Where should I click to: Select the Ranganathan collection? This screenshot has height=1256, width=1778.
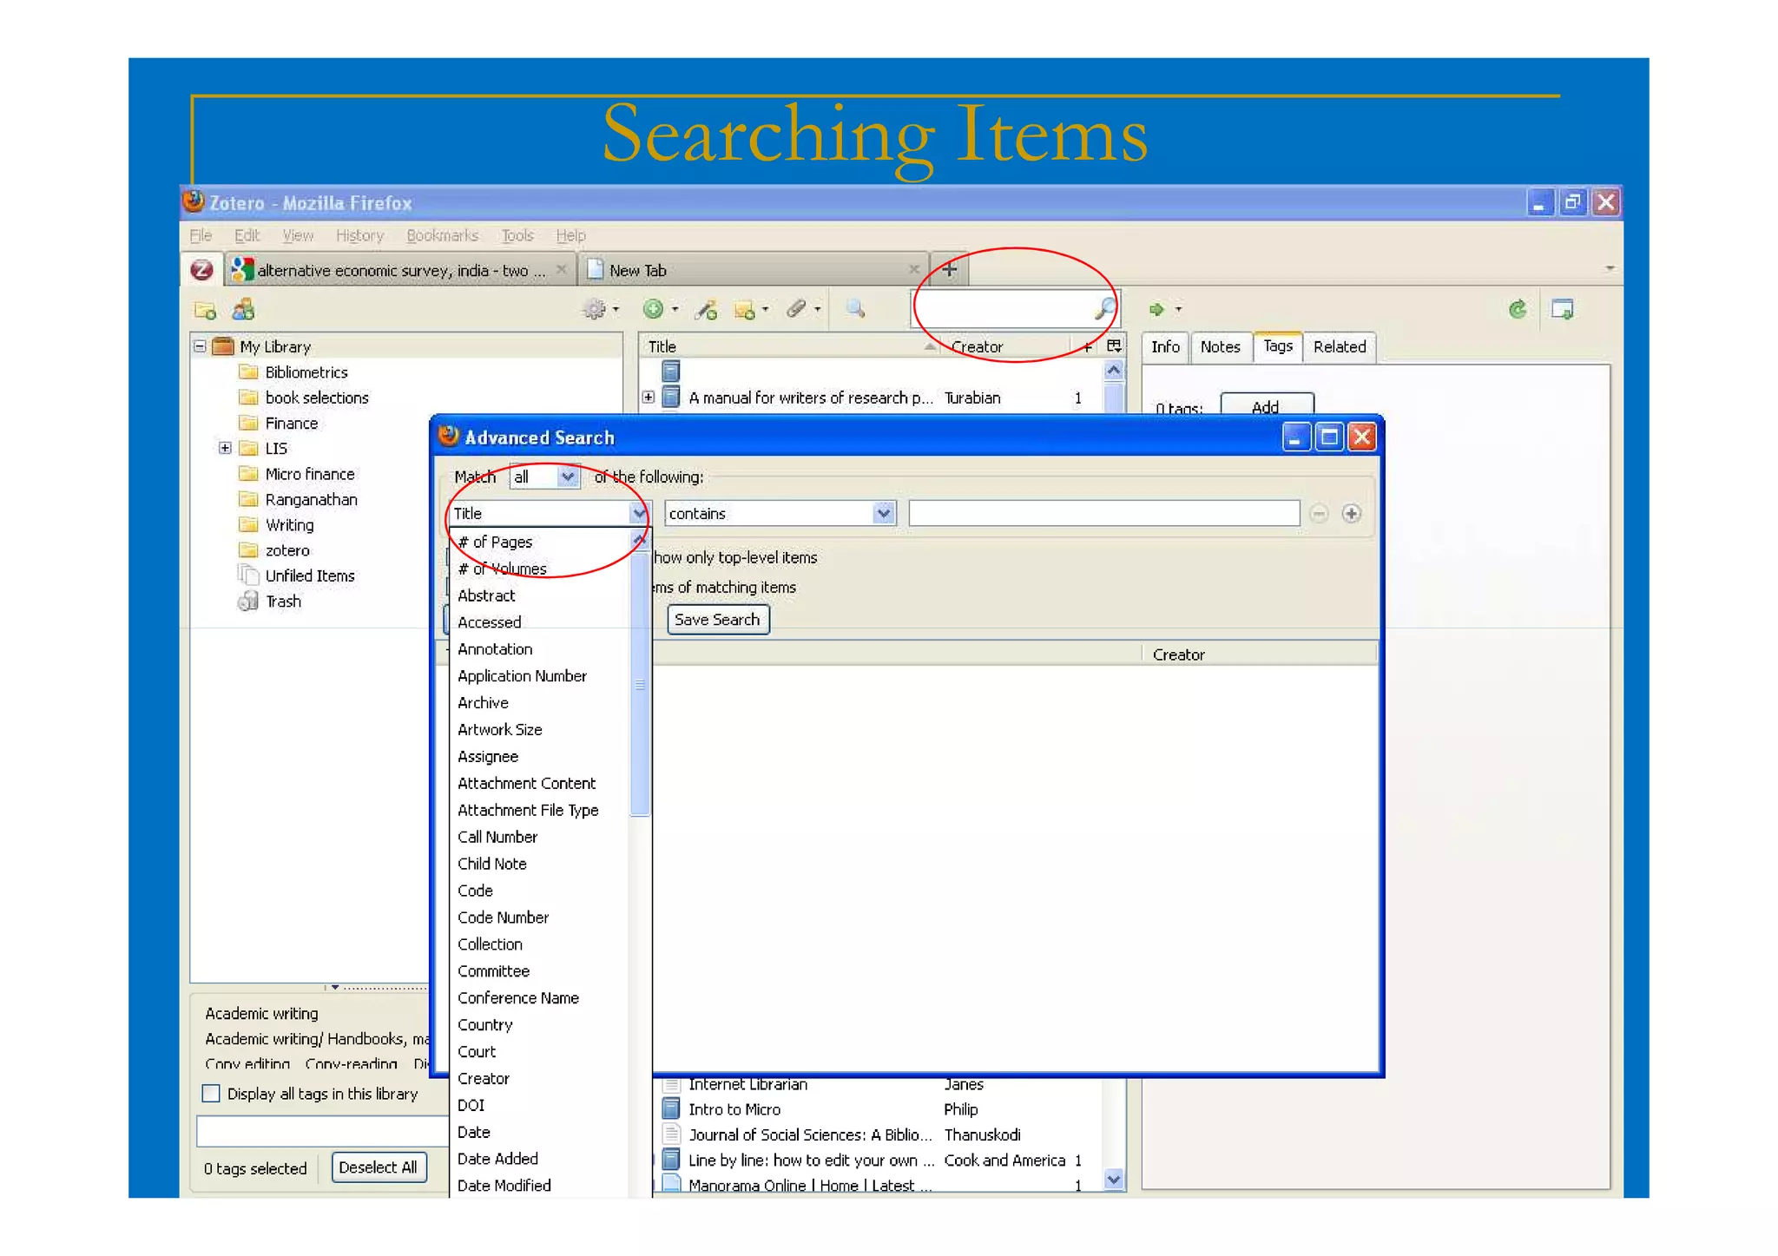(311, 499)
